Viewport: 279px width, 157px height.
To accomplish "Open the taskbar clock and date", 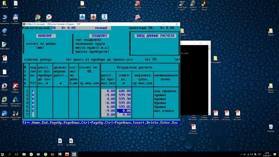I will pyautogui.click(x=267, y=154).
